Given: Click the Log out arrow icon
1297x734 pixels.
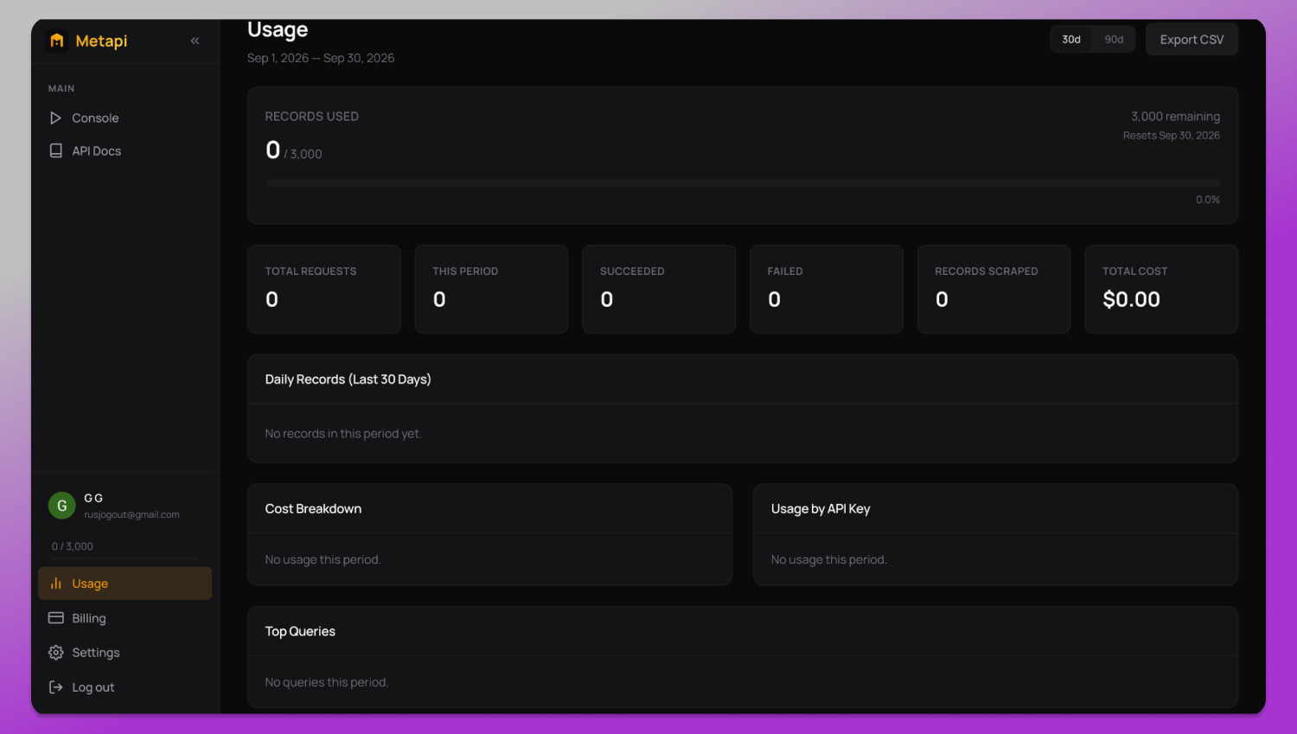Looking at the screenshot, I should tap(56, 687).
